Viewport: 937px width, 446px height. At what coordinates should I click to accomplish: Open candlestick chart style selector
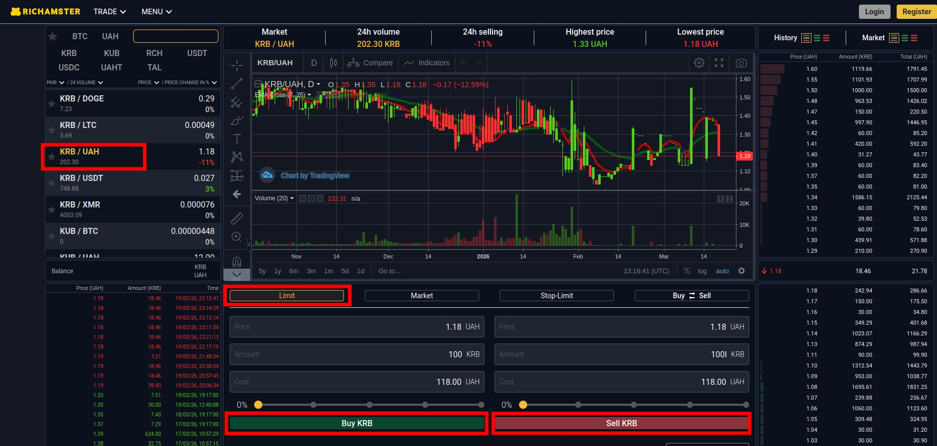click(x=333, y=63)
